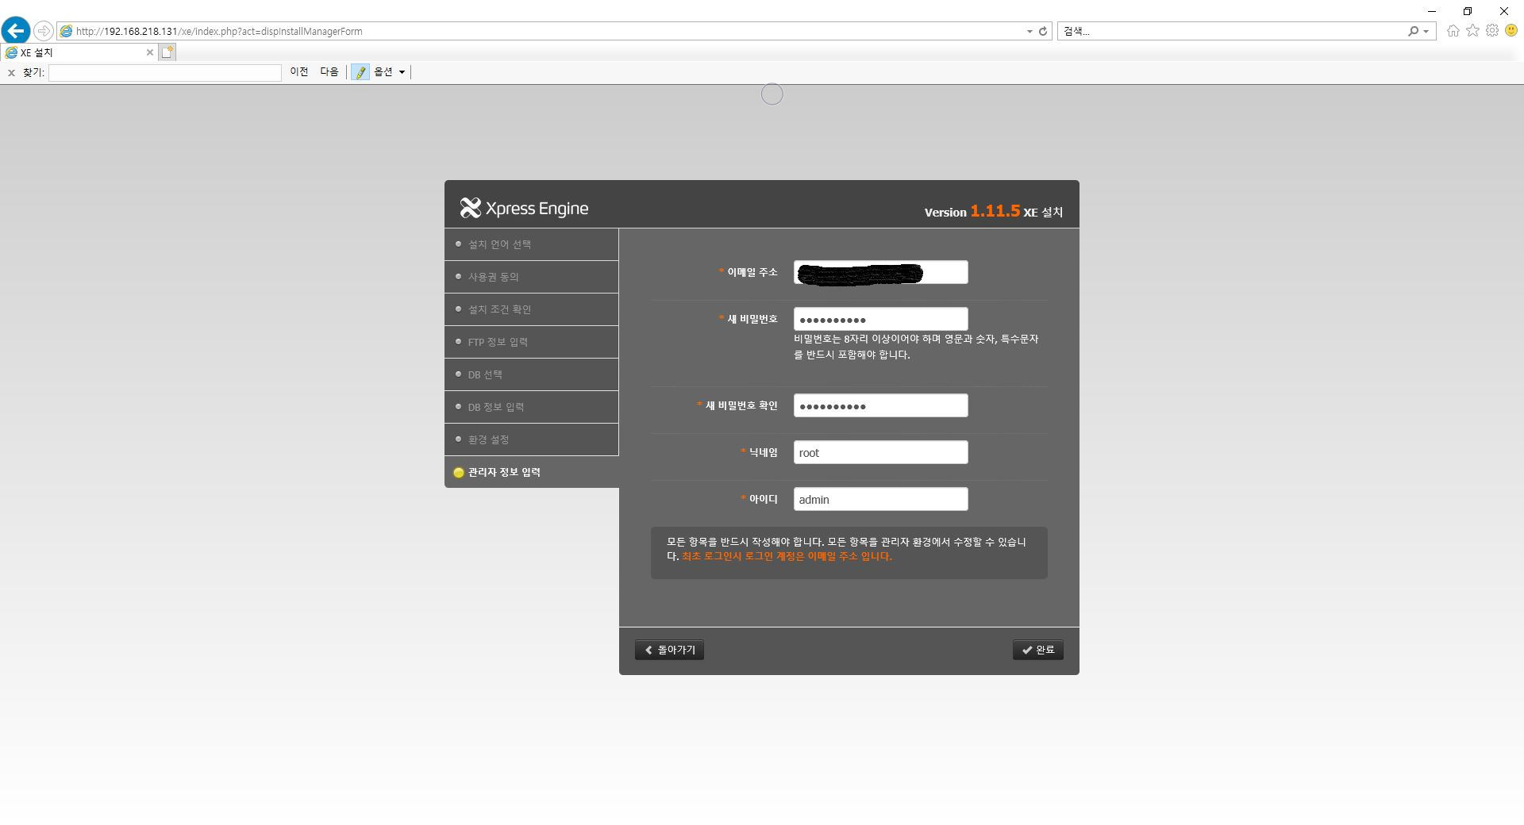
Task: Click the 새 비밀번호 password field
Action: point(880,319)
